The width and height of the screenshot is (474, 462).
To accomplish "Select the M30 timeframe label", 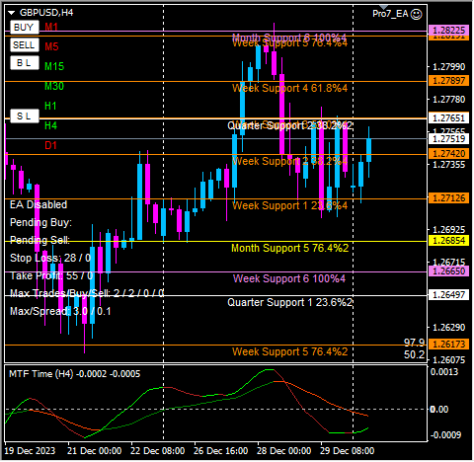I will [54, 86].
